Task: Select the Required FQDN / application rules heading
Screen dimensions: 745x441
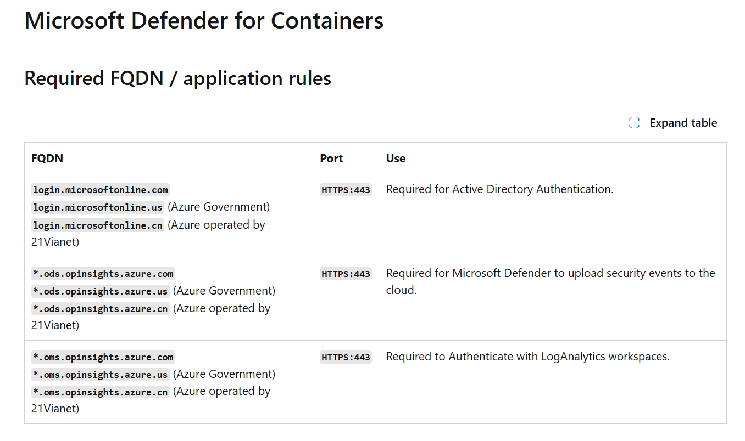Action: [x=177, y=78]
